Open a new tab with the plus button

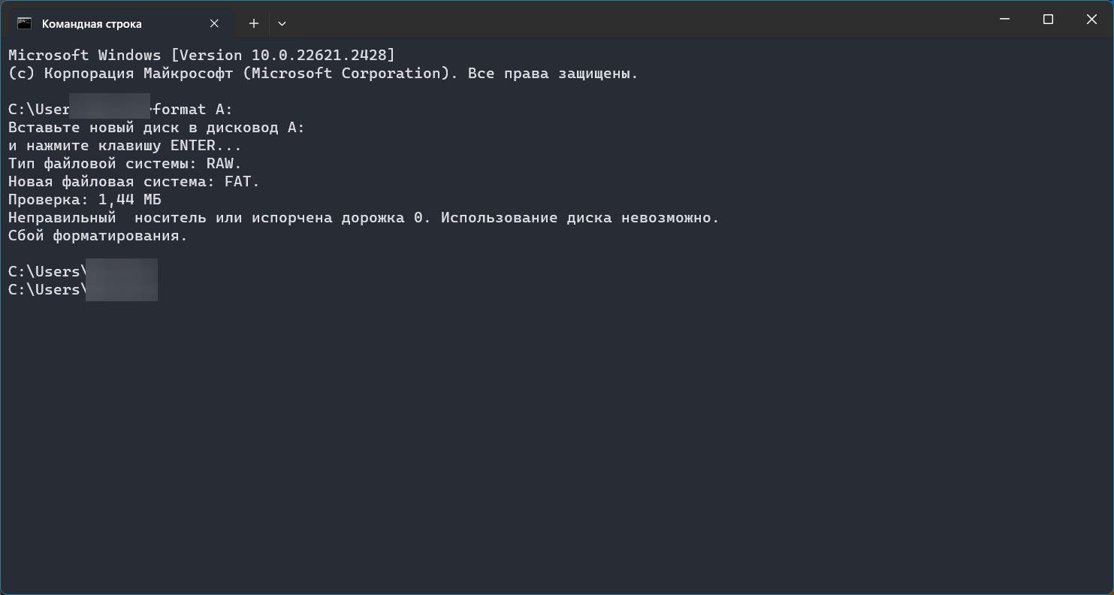[x=254, y=23]
